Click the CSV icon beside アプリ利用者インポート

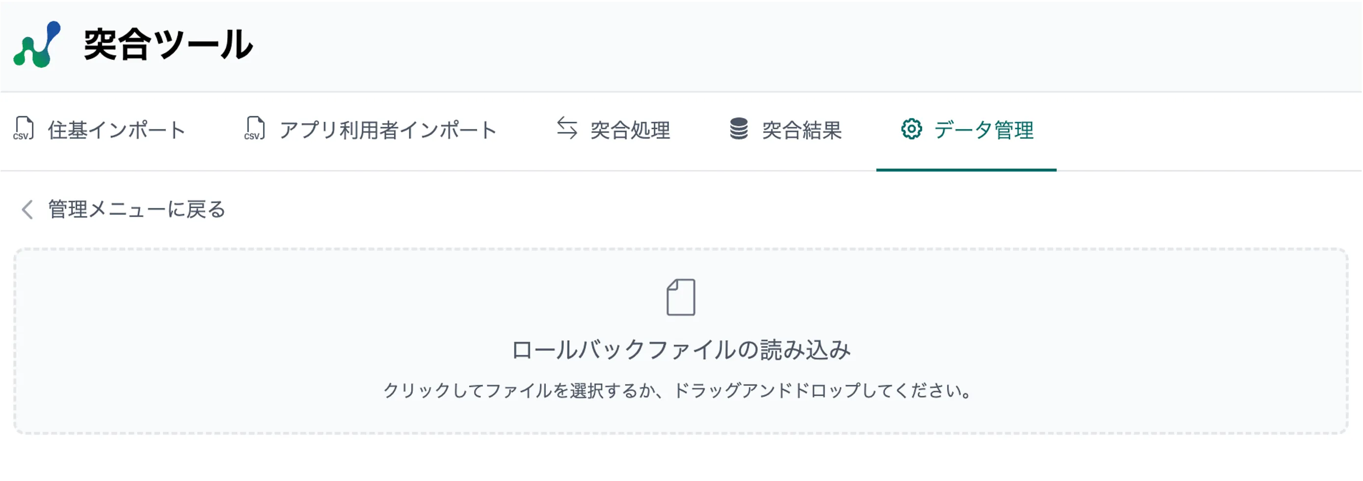tap(254, 129)
